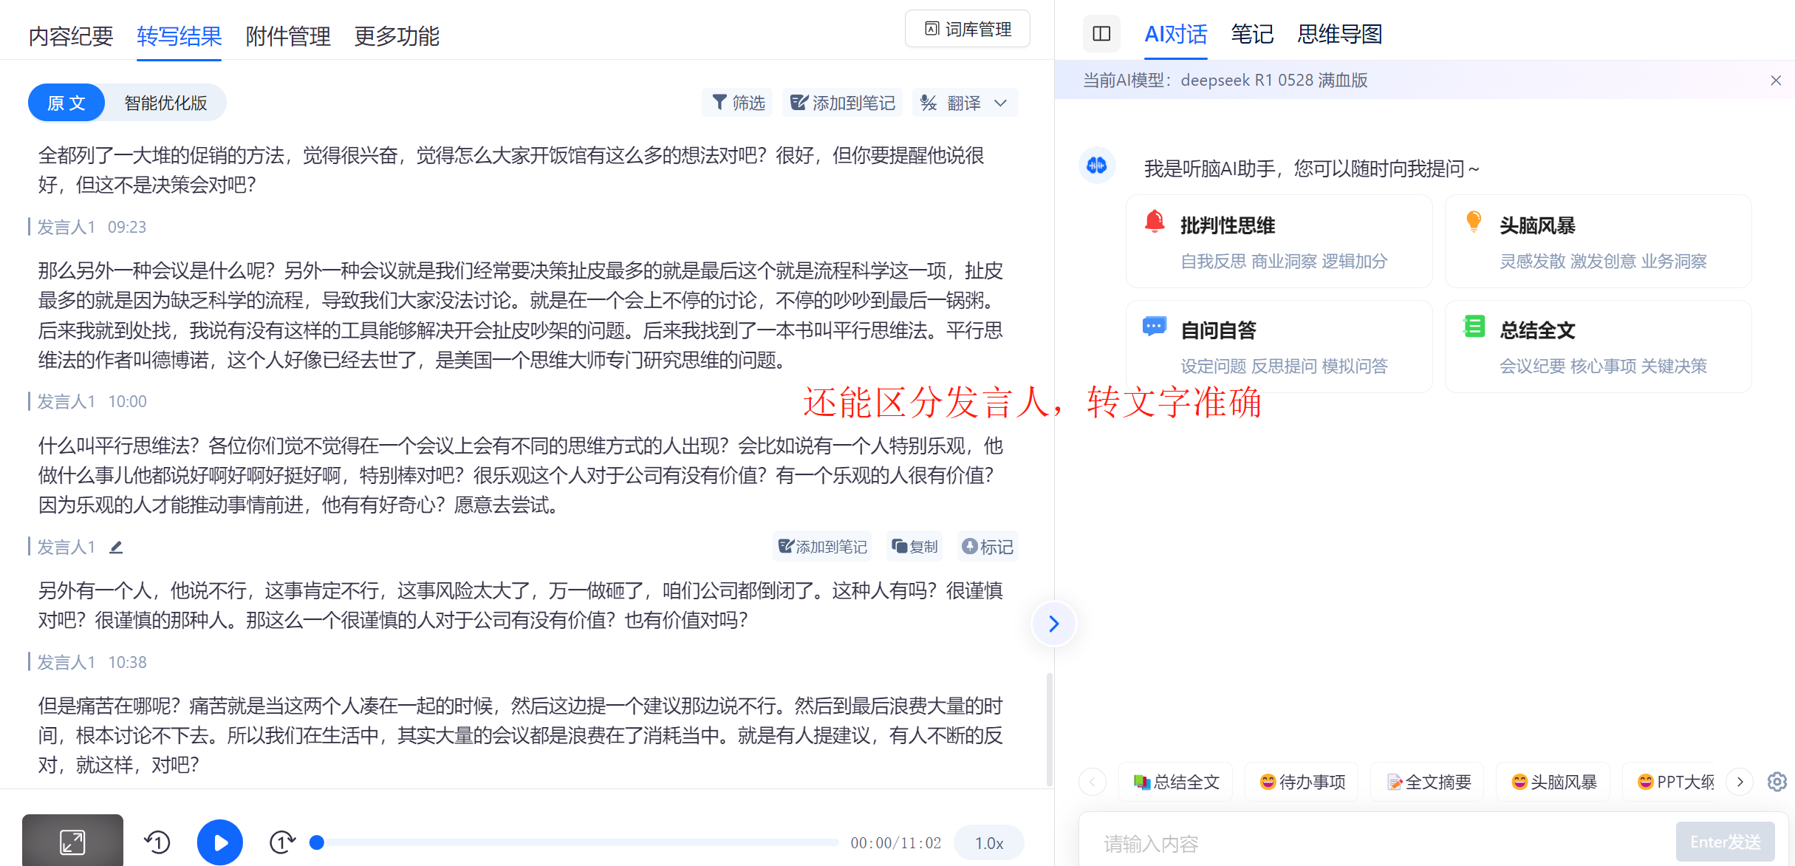Screen dimensions: 1795x866
Task: Switch to 智能优化版 view
Action: [x=165, y=103]
